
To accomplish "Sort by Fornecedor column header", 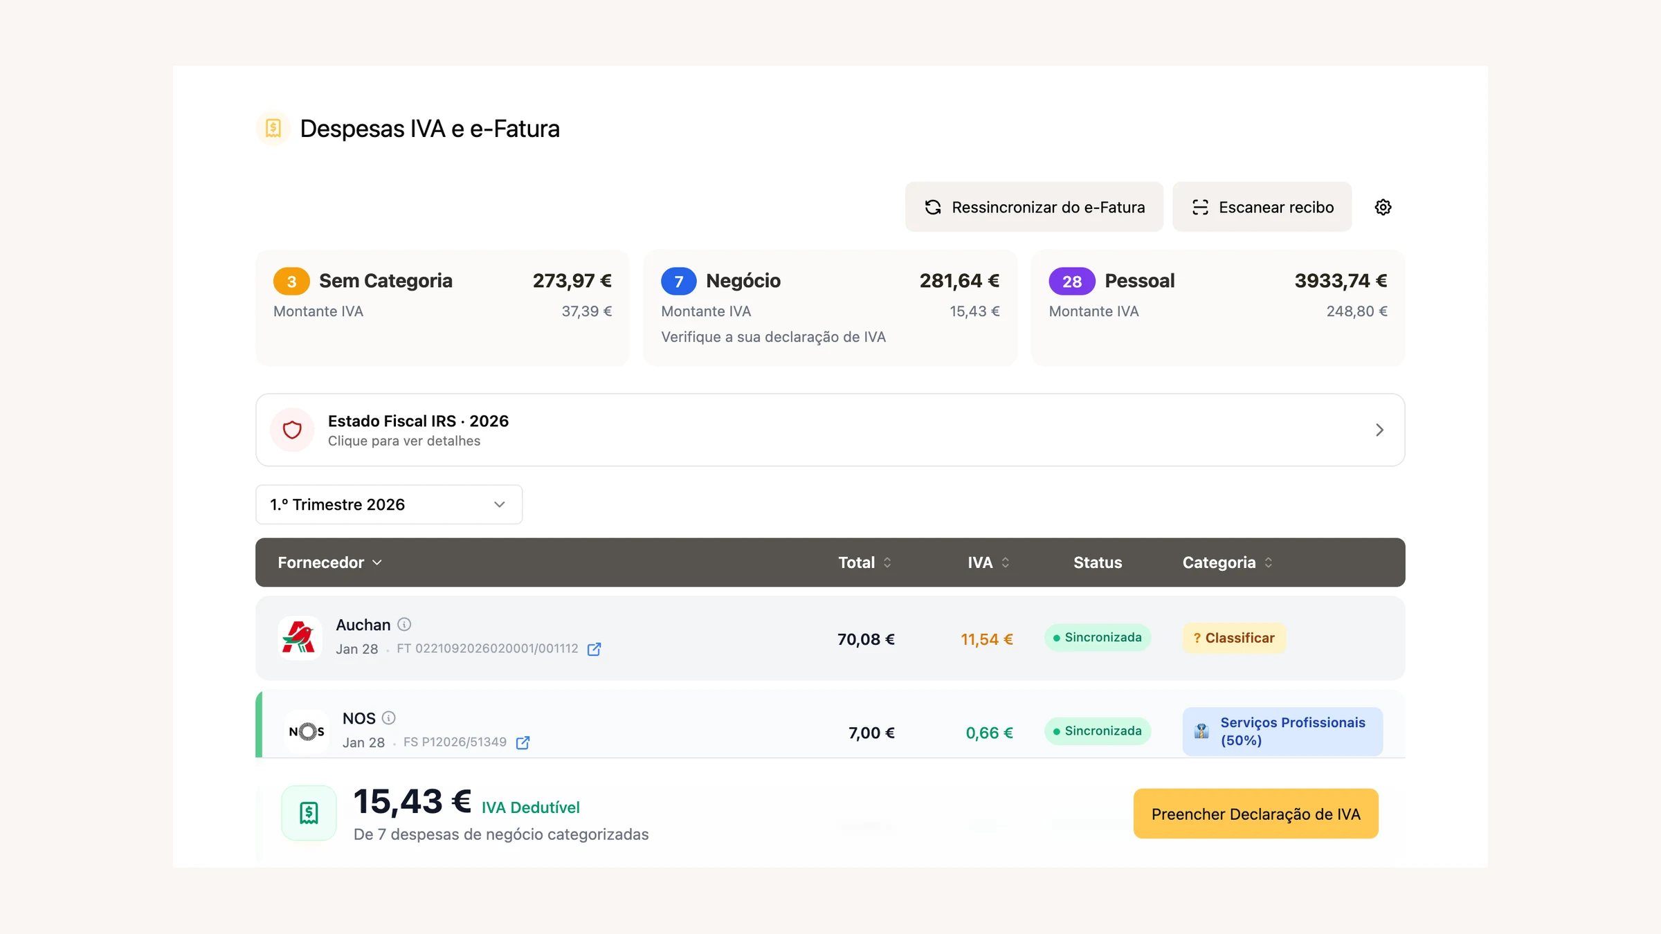I will pos(330,562).
